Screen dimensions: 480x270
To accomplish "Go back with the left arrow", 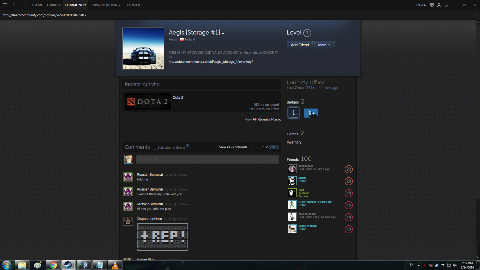I will pos(15,5).
